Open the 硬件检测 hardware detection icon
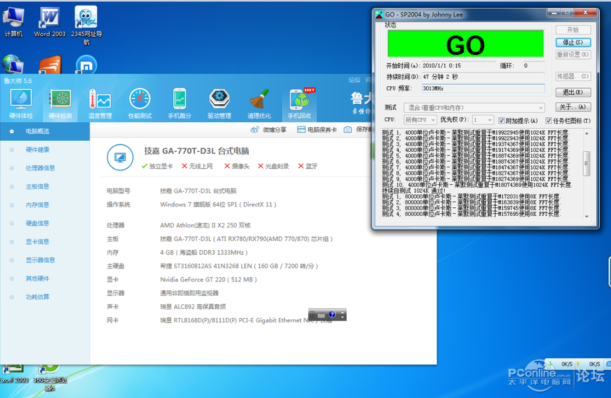 coord(60,103)
